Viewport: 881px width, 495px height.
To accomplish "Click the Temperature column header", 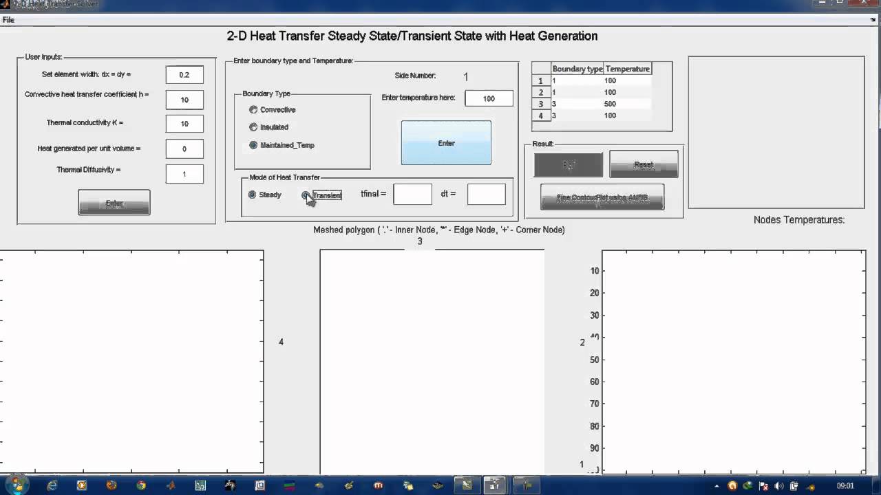I will [x=627, y=69].
